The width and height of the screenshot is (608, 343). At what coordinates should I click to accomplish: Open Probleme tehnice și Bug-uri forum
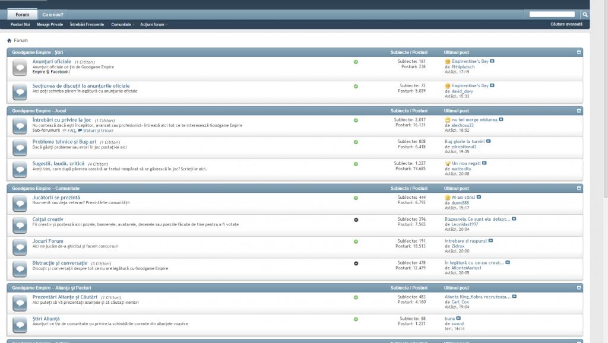tap(64, 142)
